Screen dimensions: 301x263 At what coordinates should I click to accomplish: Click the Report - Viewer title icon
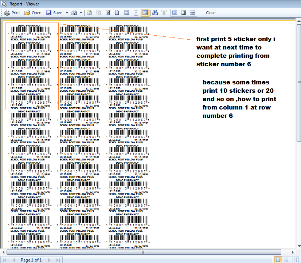click(4, 4)
